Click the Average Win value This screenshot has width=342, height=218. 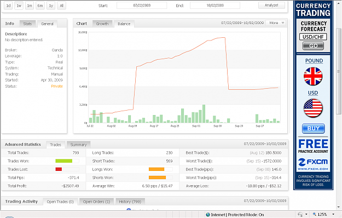point(157,186)
